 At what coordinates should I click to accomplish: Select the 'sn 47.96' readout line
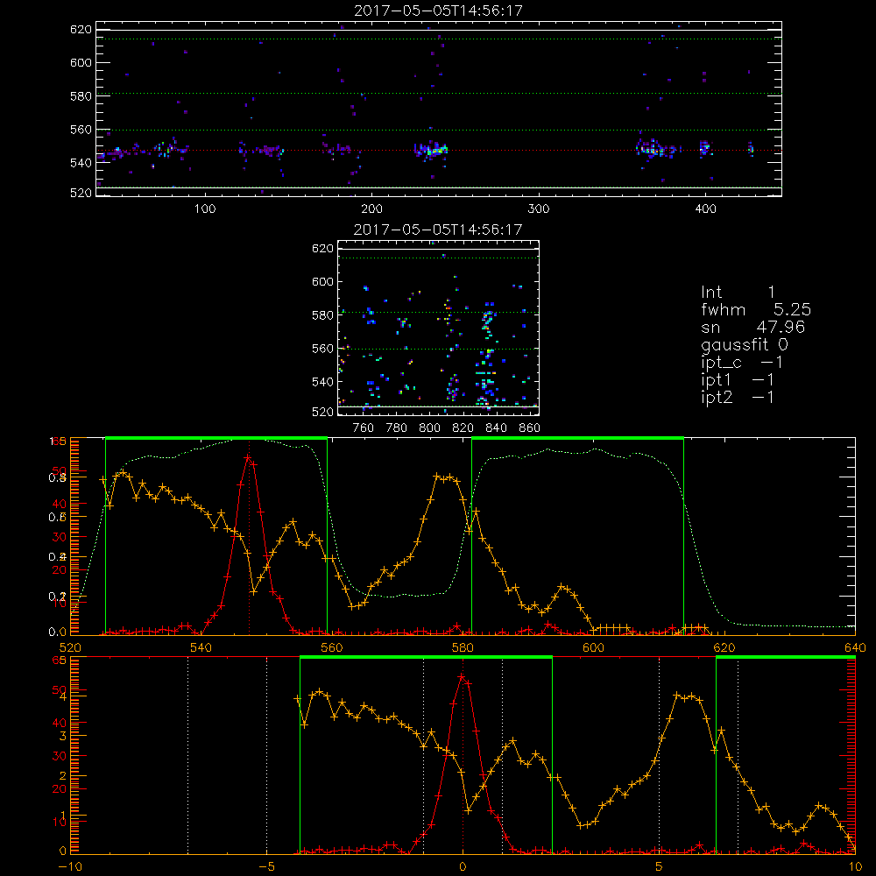tap(753, 328)
